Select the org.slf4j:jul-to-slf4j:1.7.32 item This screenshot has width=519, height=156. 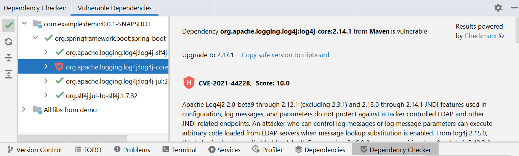coord(101,95)
